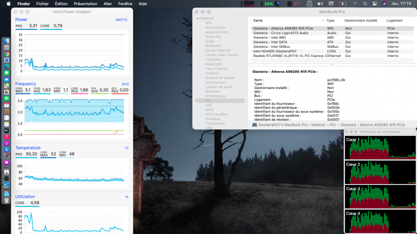Open Mail app in the Dock

(6, 79)
